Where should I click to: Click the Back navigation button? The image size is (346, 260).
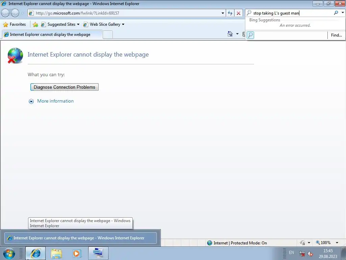[x=5, y=13]
